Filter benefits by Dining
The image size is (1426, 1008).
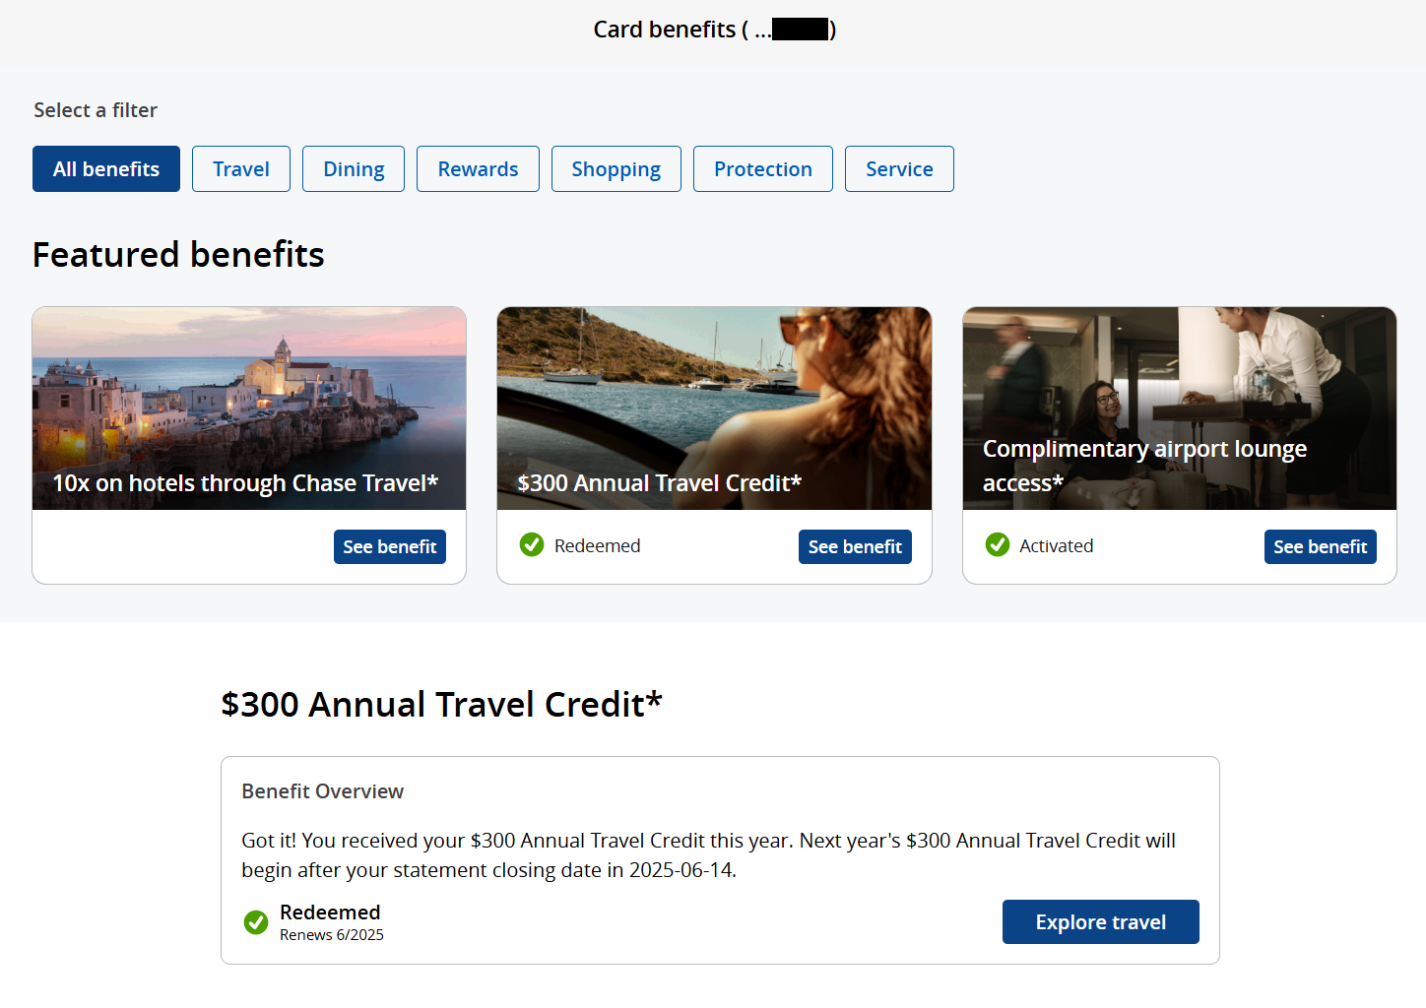pyautogui.click(x=354, y=169)
